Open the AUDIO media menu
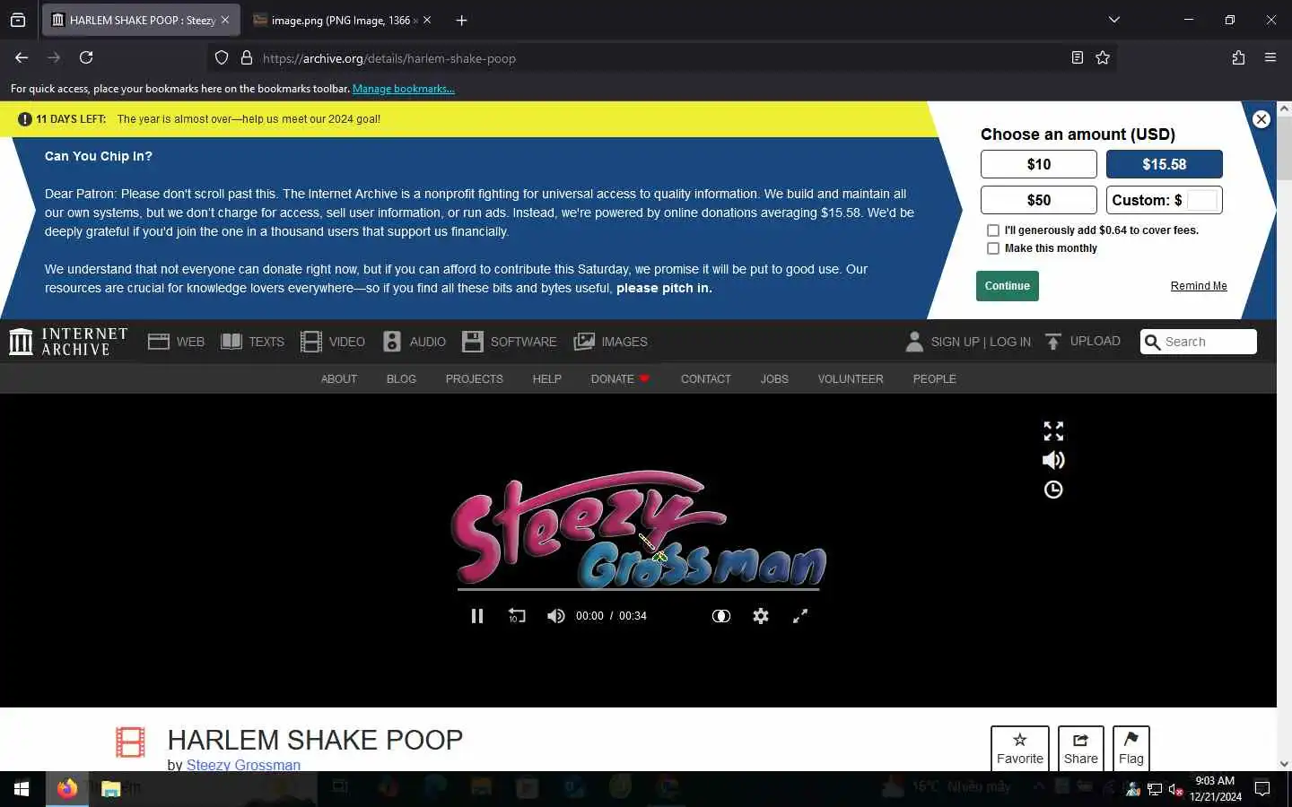This screenshot has width=1292, height=807. pyautogui.click(x=414, y=342)
